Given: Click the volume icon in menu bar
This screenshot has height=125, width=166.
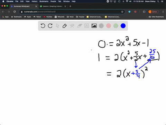Looking at the screenshot, I should tap(130, 1).
